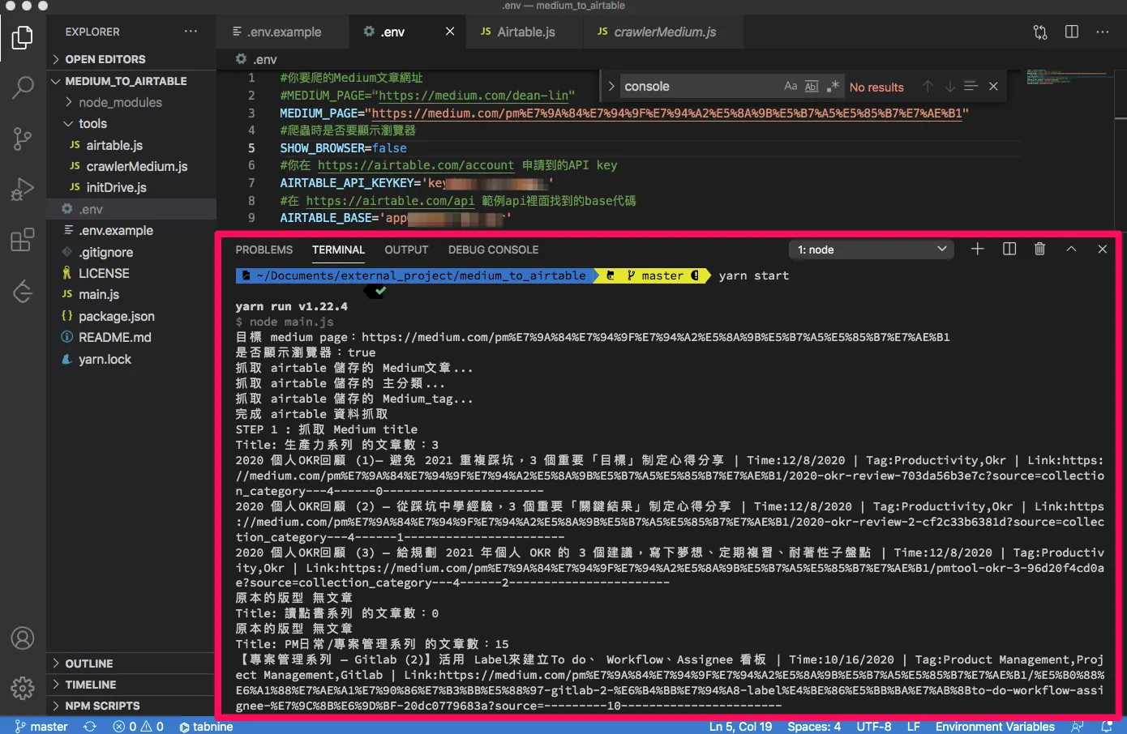Collapse the tools folder
The image size is (1127, 734).
[131, 123]
